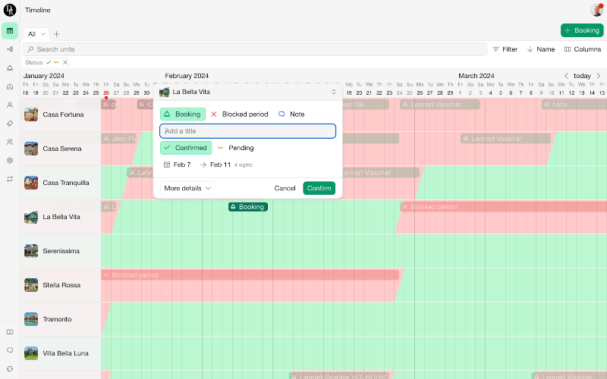Open the chat bubble icon in sidebar
This screenshot has width=607, height=379.
(x=10, y=350)
